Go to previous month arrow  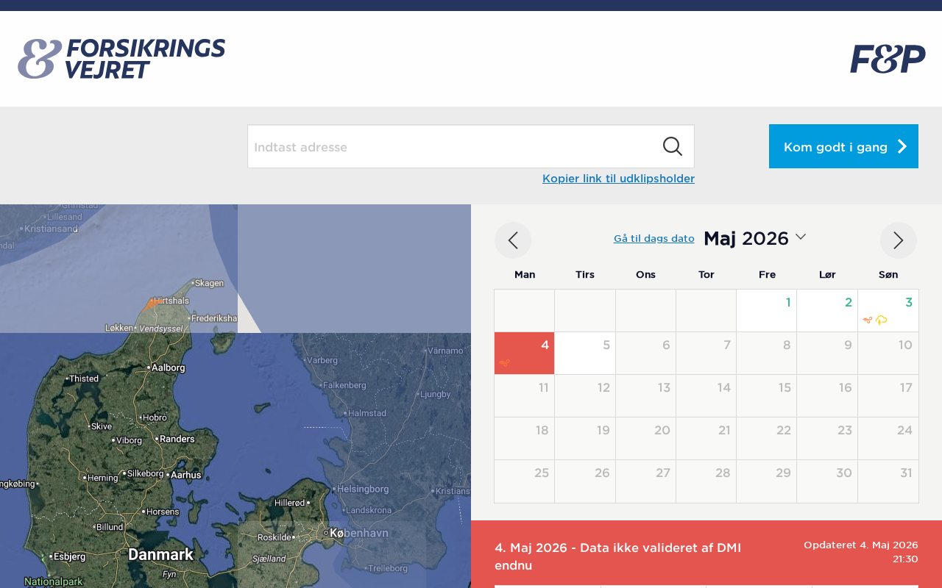pos(513,240)
